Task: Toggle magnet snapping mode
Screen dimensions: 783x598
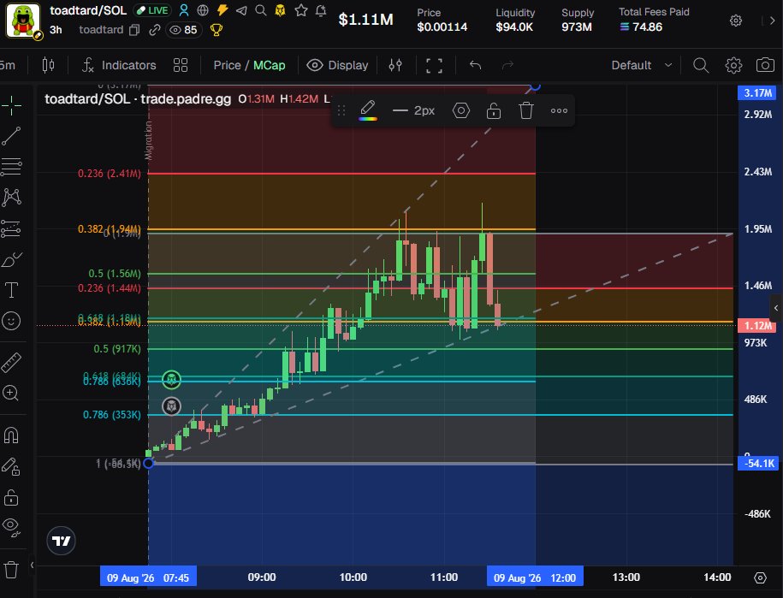Action: (x=11, y=435)
